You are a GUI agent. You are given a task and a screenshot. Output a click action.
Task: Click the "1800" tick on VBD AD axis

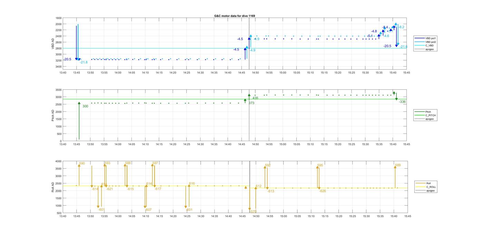(59, 18)
